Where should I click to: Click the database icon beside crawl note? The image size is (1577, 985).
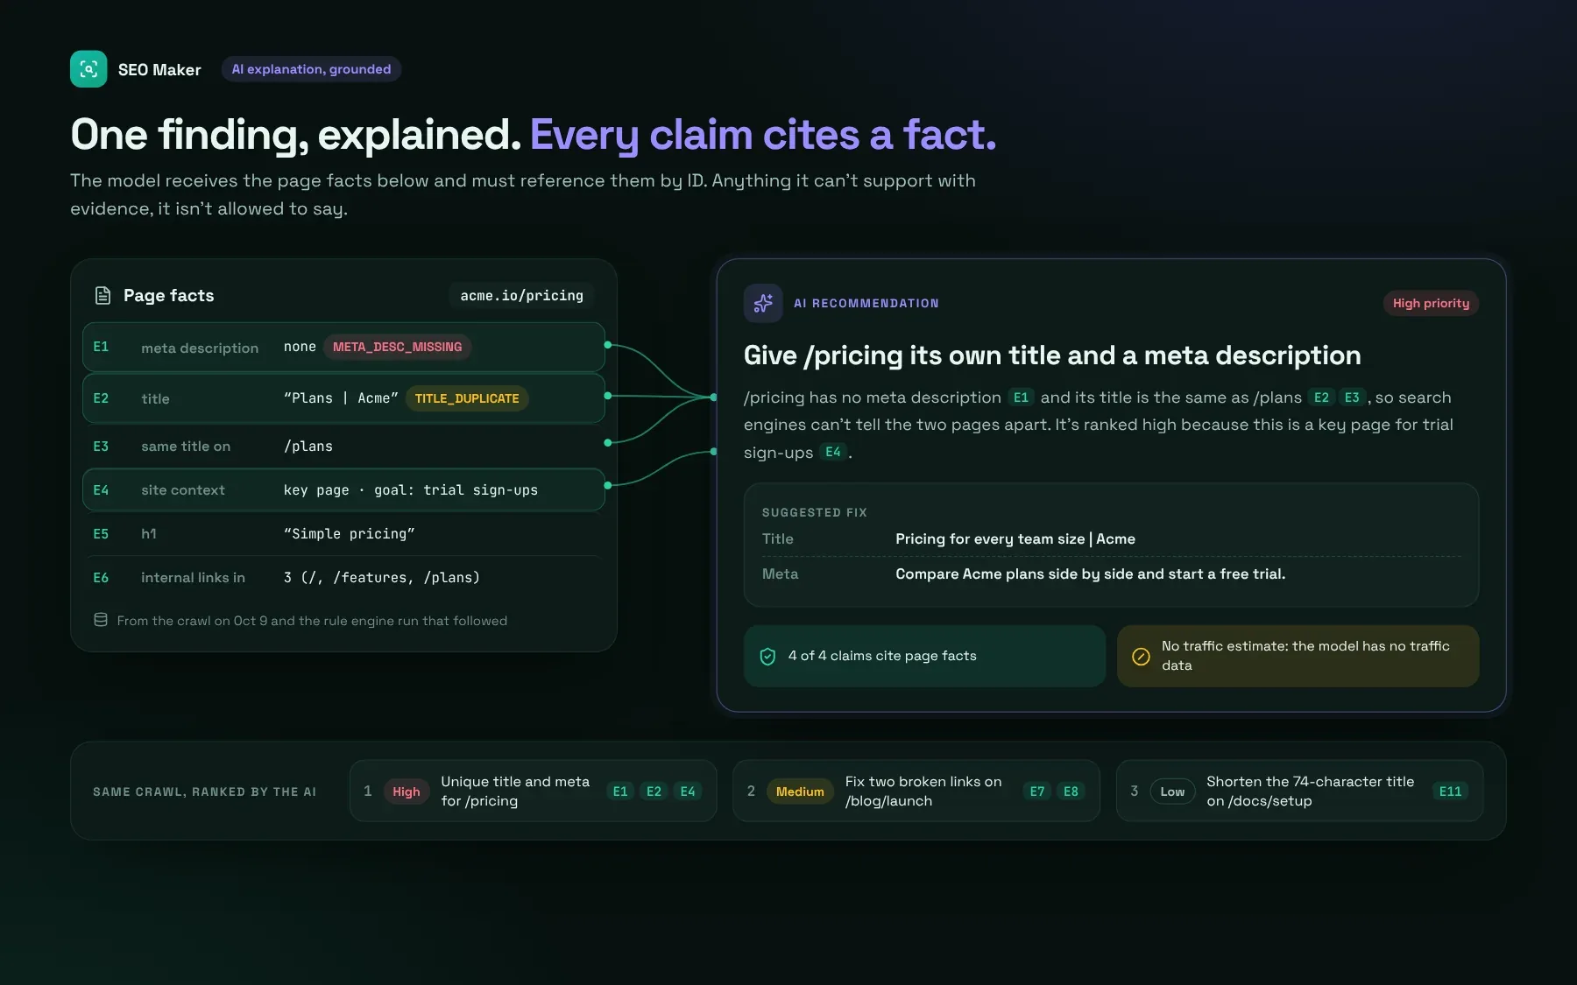tap(101, 620)
